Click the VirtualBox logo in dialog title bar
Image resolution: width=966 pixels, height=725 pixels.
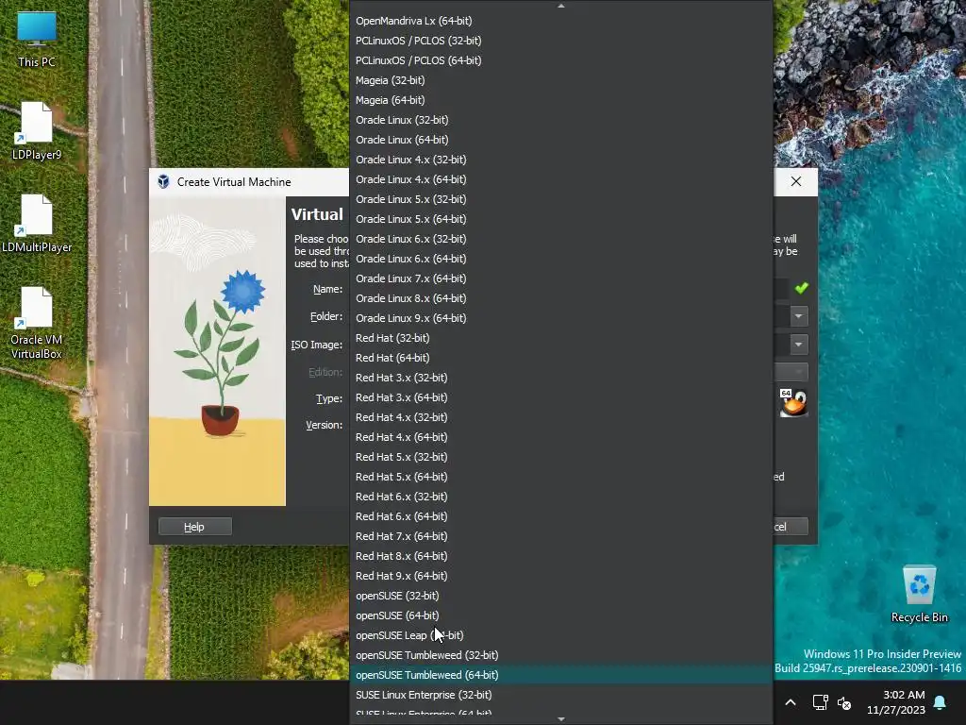(x=163, y=182)
